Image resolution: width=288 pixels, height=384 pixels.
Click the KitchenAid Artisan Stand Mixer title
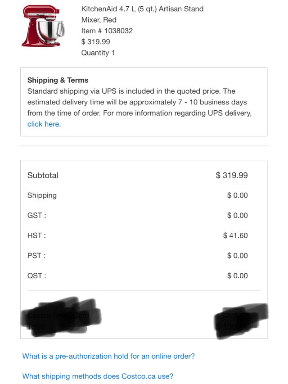[x=142, y=14]
